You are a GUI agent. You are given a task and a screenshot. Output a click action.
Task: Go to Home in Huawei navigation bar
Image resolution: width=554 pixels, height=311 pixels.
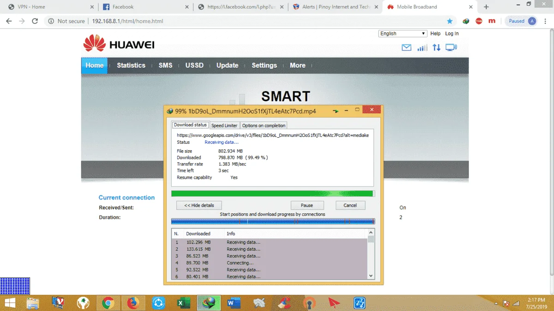pyautogui.click(x=94, y=65)
